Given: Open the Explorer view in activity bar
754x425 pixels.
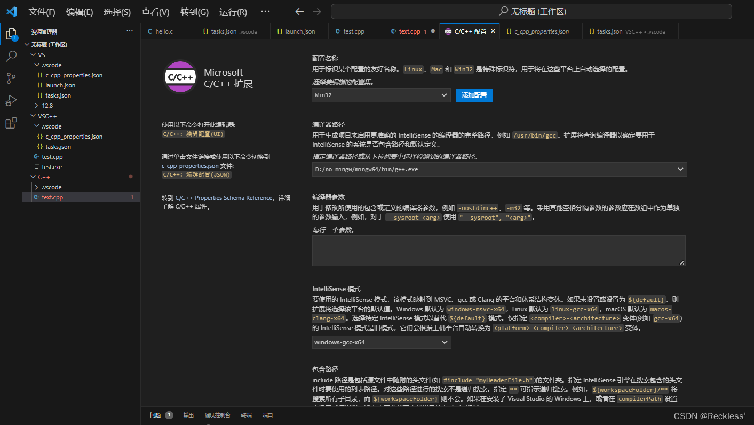Looking at the screenshot, I should (11, 33).
